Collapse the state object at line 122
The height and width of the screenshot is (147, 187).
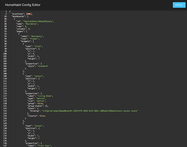click(8, 108)
